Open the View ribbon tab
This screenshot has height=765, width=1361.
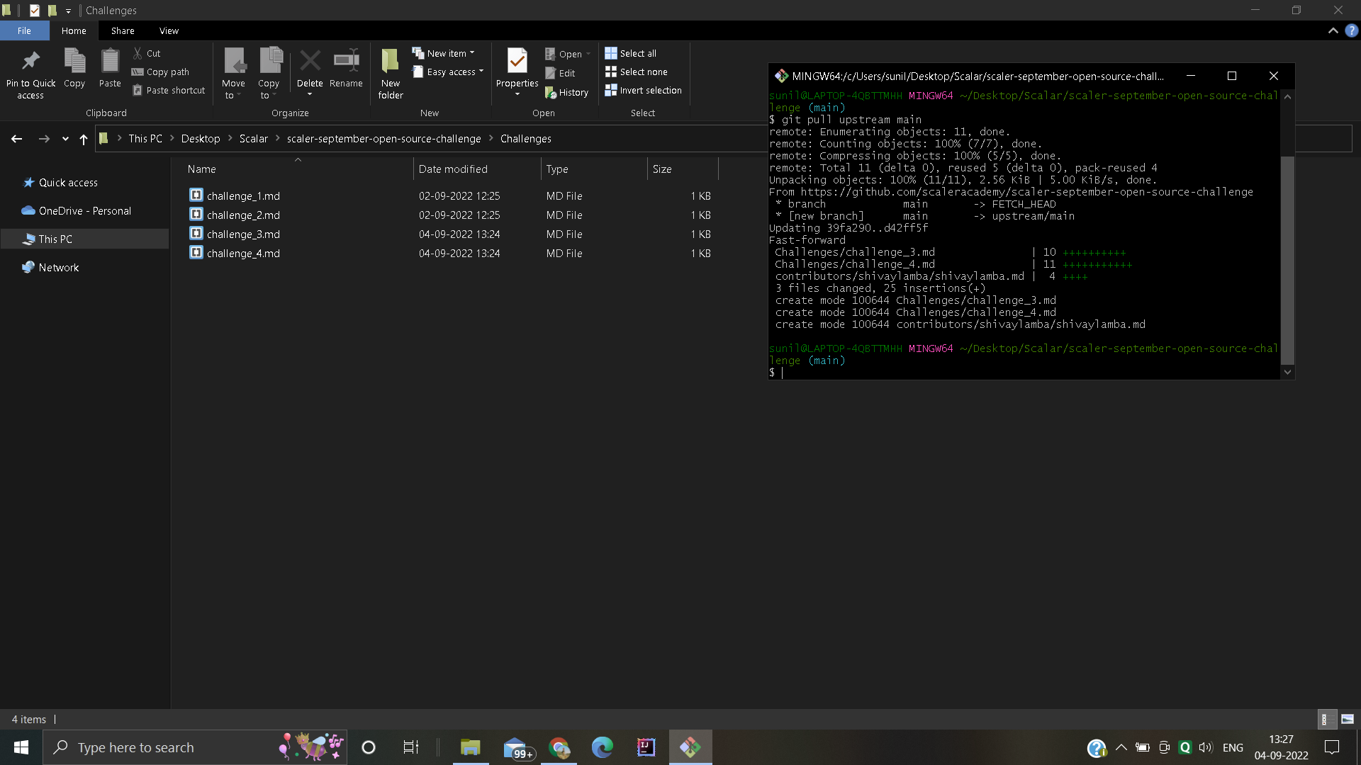[x=169, y=30]
